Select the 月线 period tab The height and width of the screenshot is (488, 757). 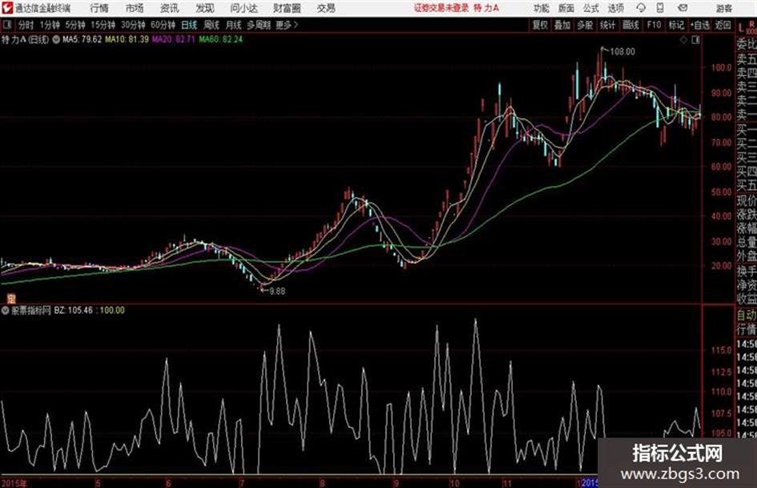click(233, 25)
